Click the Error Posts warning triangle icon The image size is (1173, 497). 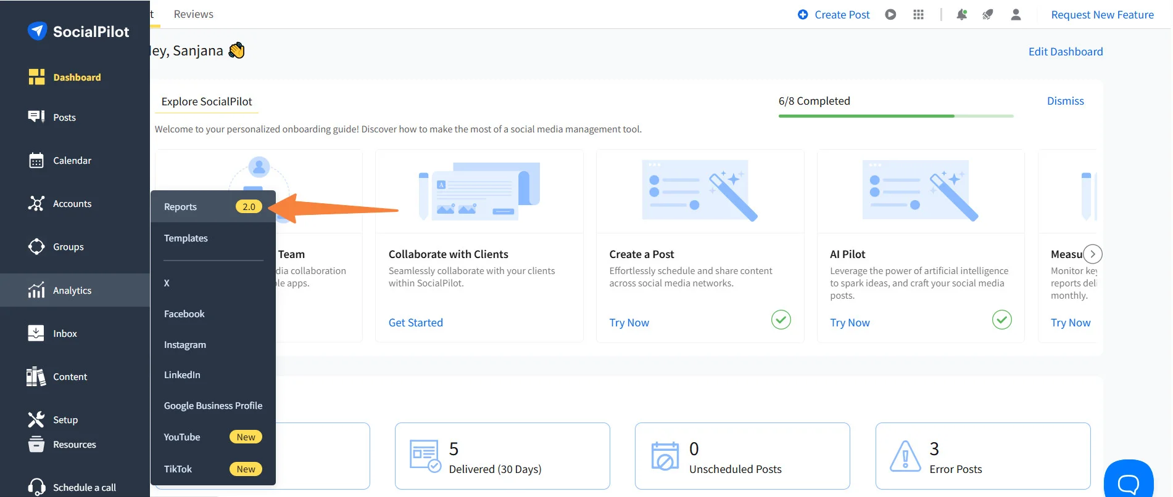pyautogui.click(x=905, y=456)
